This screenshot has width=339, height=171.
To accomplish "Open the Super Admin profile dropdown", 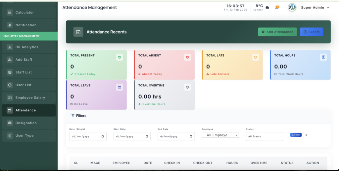I will click(315, 8).
